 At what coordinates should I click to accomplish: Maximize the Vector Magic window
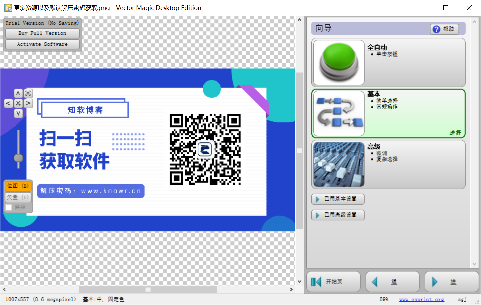(x=446, y=8)
